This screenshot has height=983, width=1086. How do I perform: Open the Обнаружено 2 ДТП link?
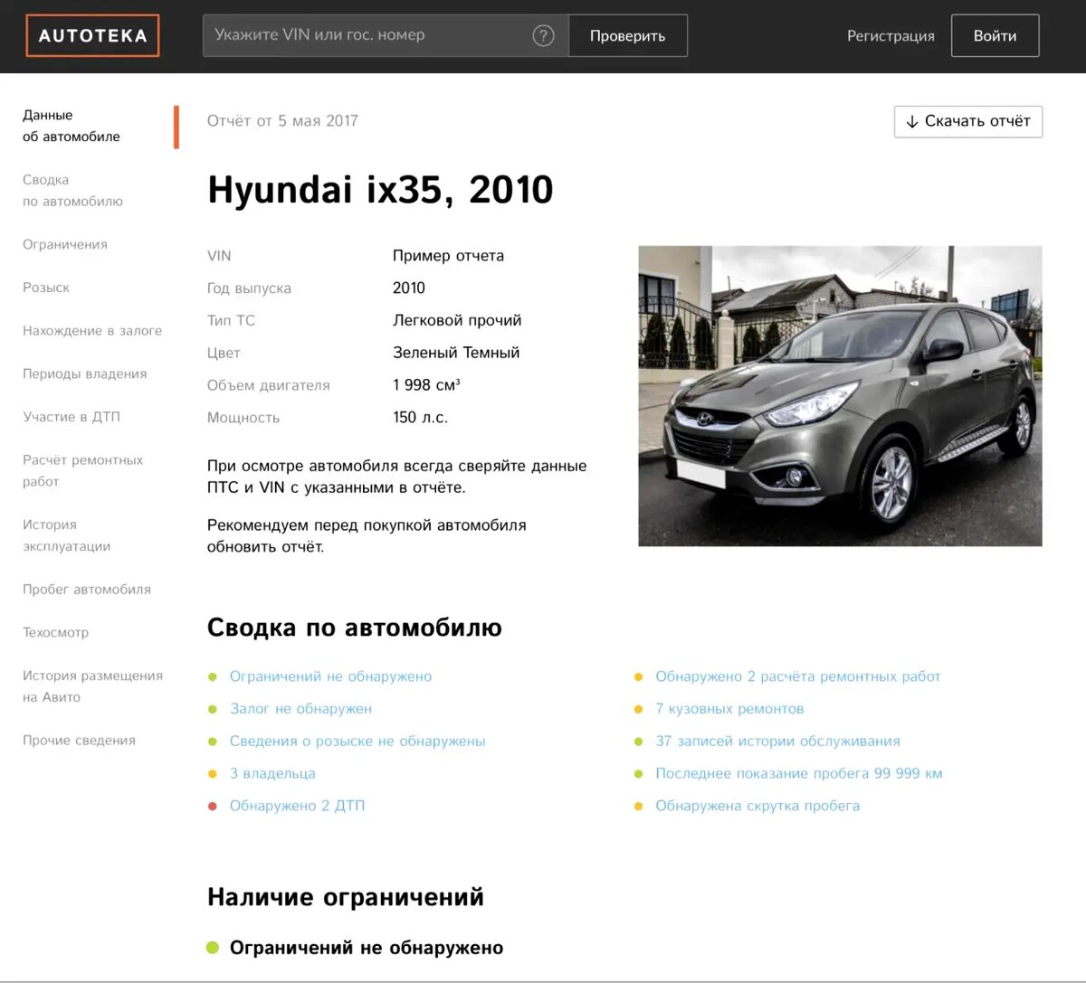(297, 806)
